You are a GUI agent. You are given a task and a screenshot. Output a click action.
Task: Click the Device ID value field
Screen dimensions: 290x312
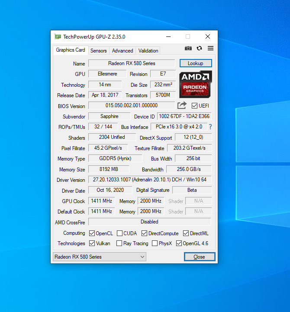tap(184, 116)
